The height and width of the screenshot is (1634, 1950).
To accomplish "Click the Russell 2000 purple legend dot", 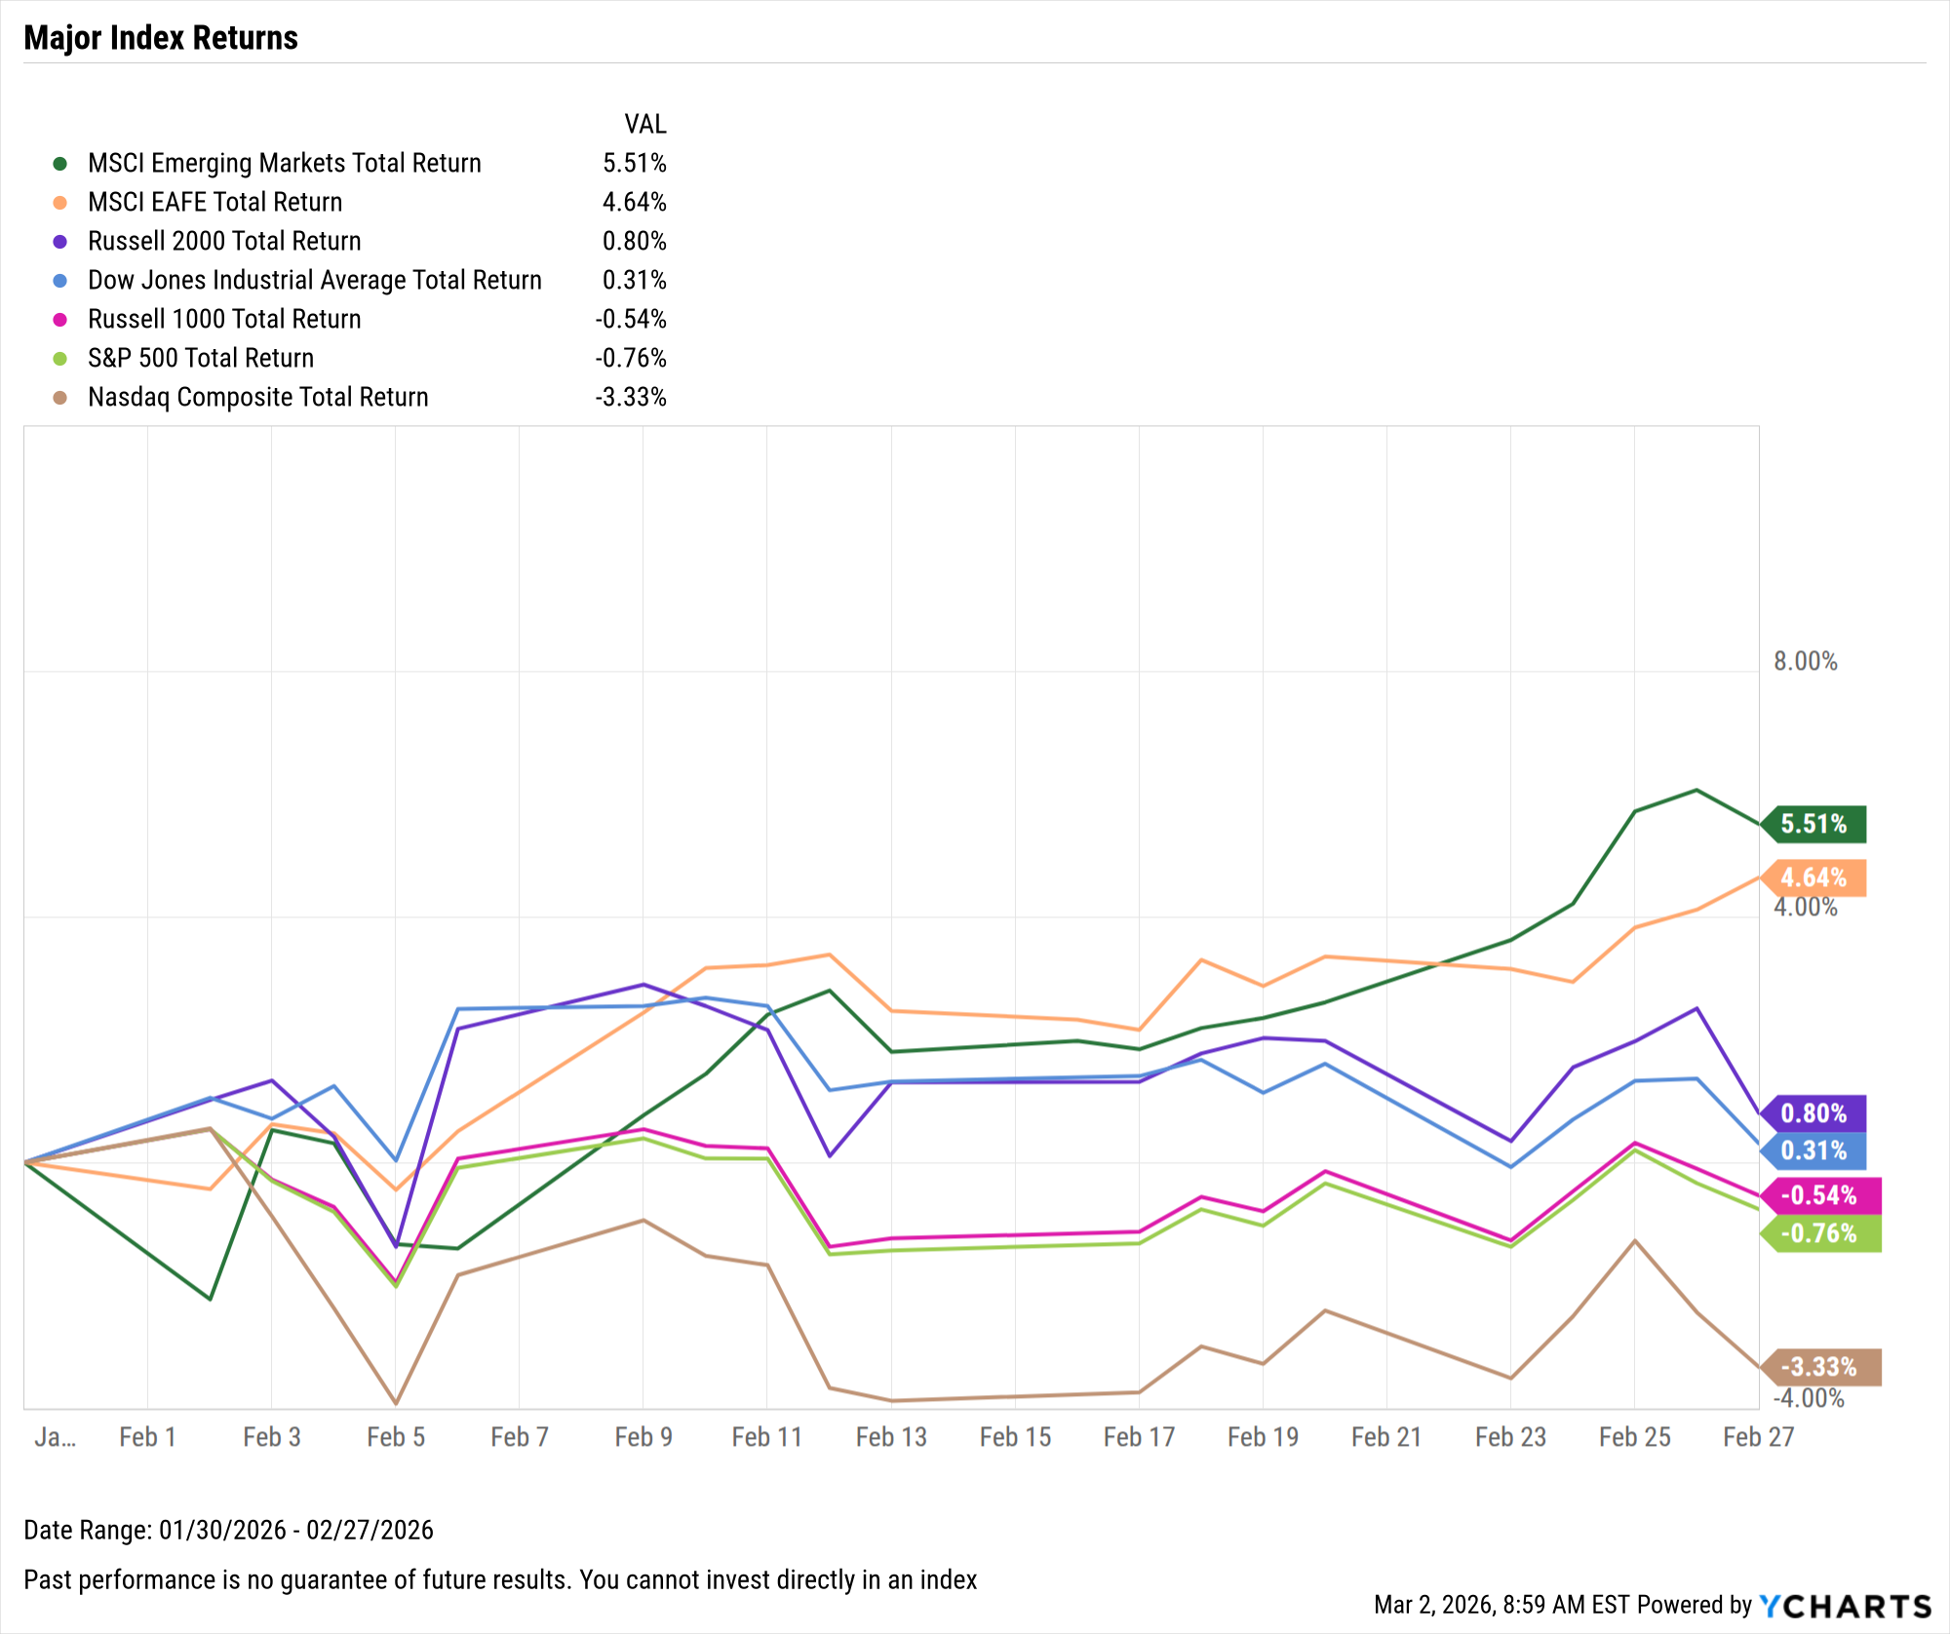I will coord(59,242).
